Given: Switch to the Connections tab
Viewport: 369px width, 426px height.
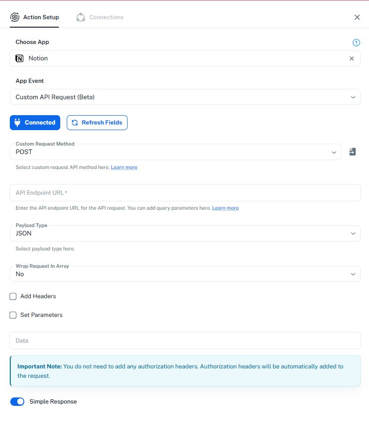Looking at the screenshot, I should tap(106, 17).
